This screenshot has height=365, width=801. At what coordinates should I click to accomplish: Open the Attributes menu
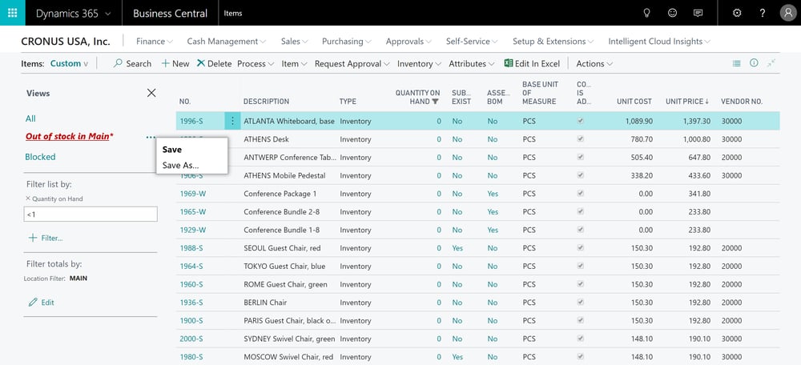click(x=472, y=64)
